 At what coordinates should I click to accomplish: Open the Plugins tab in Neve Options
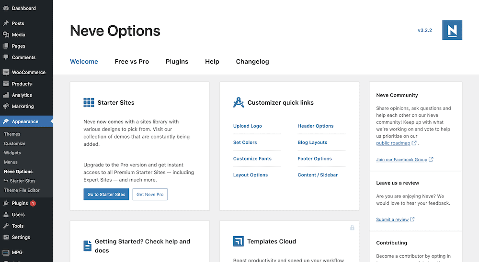(177, 62)
